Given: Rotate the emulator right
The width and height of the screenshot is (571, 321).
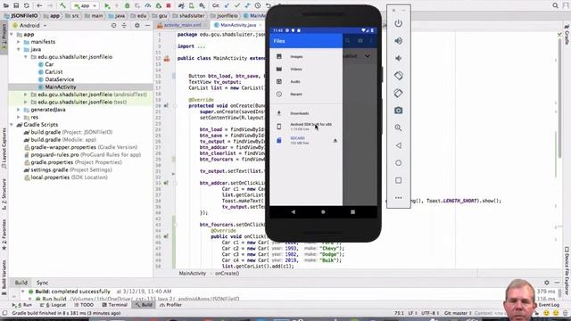Looking at the screenshot, I should pos(399,93).
